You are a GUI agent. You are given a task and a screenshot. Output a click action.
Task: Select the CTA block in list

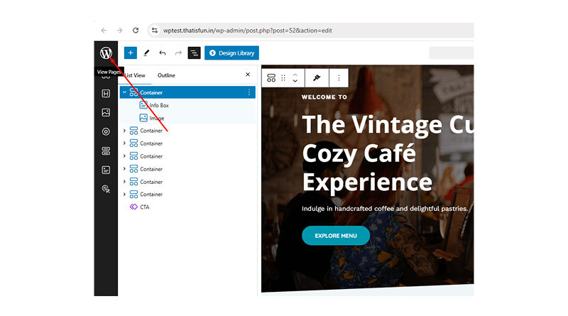pyautogui.click(x=144, y=207)
